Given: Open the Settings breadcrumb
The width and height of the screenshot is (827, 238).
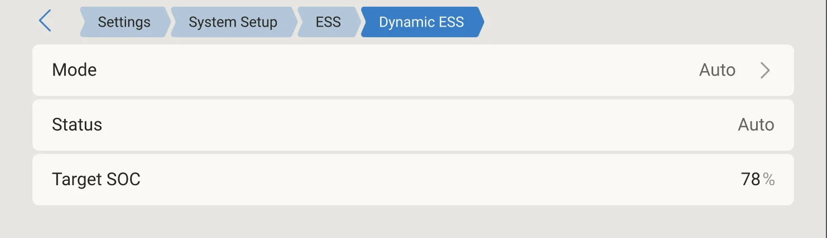Looking at the screenshot, I should pyautogui.click(x=125, y=22).
